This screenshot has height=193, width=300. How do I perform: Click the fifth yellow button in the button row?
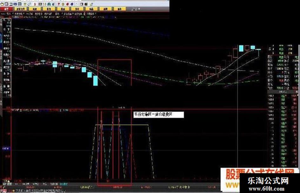pos(77,9)
